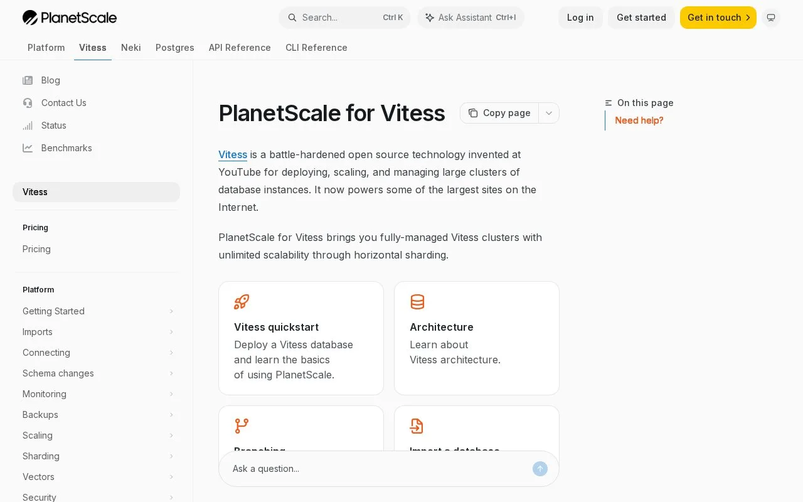Open the Neki tab

point(131,48)
